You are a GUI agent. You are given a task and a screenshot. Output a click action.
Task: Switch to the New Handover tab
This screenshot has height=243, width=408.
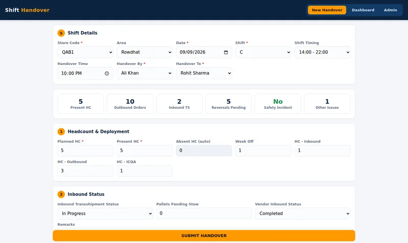[x=327, y=10]
